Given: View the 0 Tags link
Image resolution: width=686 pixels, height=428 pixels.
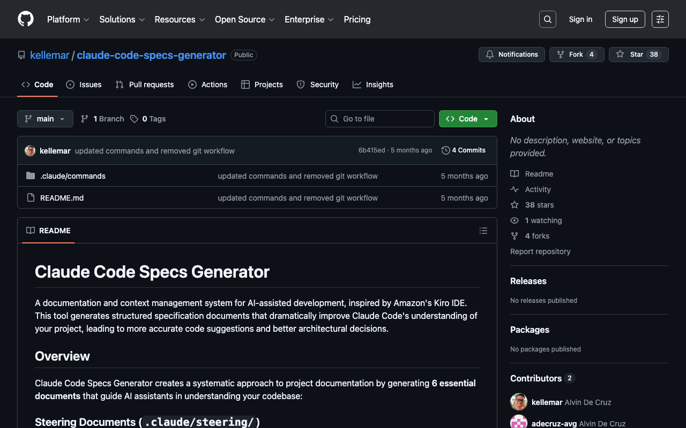Looking at the screenshot, I should [x=148, y=119].
